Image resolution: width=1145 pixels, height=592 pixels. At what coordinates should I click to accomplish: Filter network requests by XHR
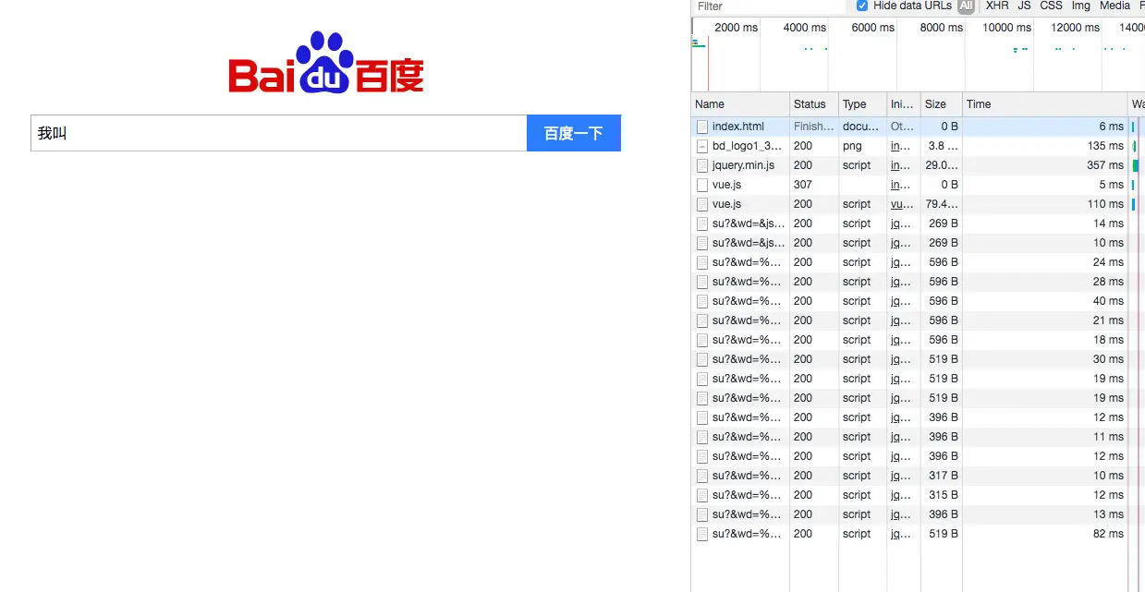[997, 6]
